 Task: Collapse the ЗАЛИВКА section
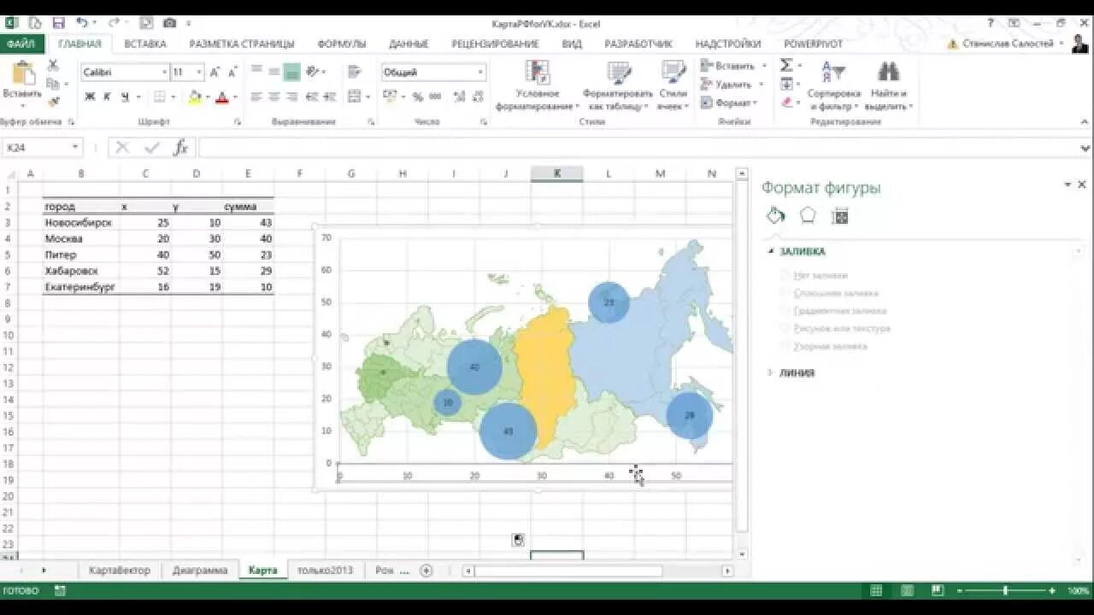click(771, 251)
